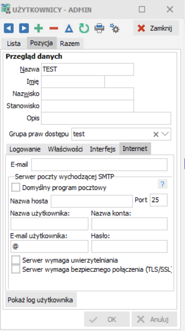Edit record using the blue triangle icon
The height and width of the screenshot is (331, 185).
click(x=69, y=28)
